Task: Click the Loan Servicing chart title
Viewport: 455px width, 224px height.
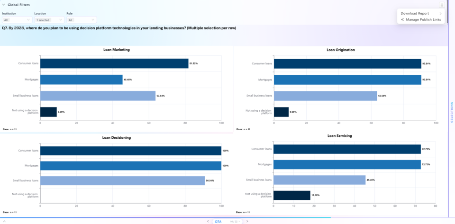Action: pos(339,135)
